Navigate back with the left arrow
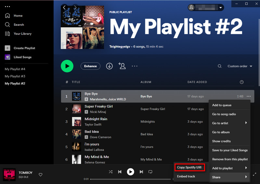The height and width of the screenshot is (184, 260). pyautogui.click(x=64, y=7)
